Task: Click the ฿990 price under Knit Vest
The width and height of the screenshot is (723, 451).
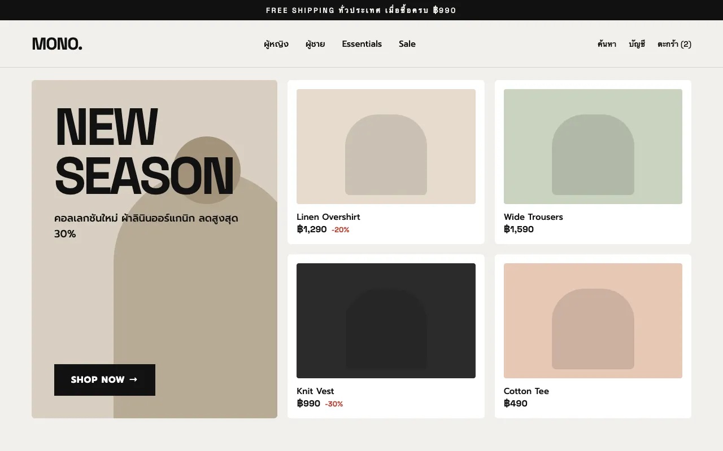Action: click(x=308, y=404)
